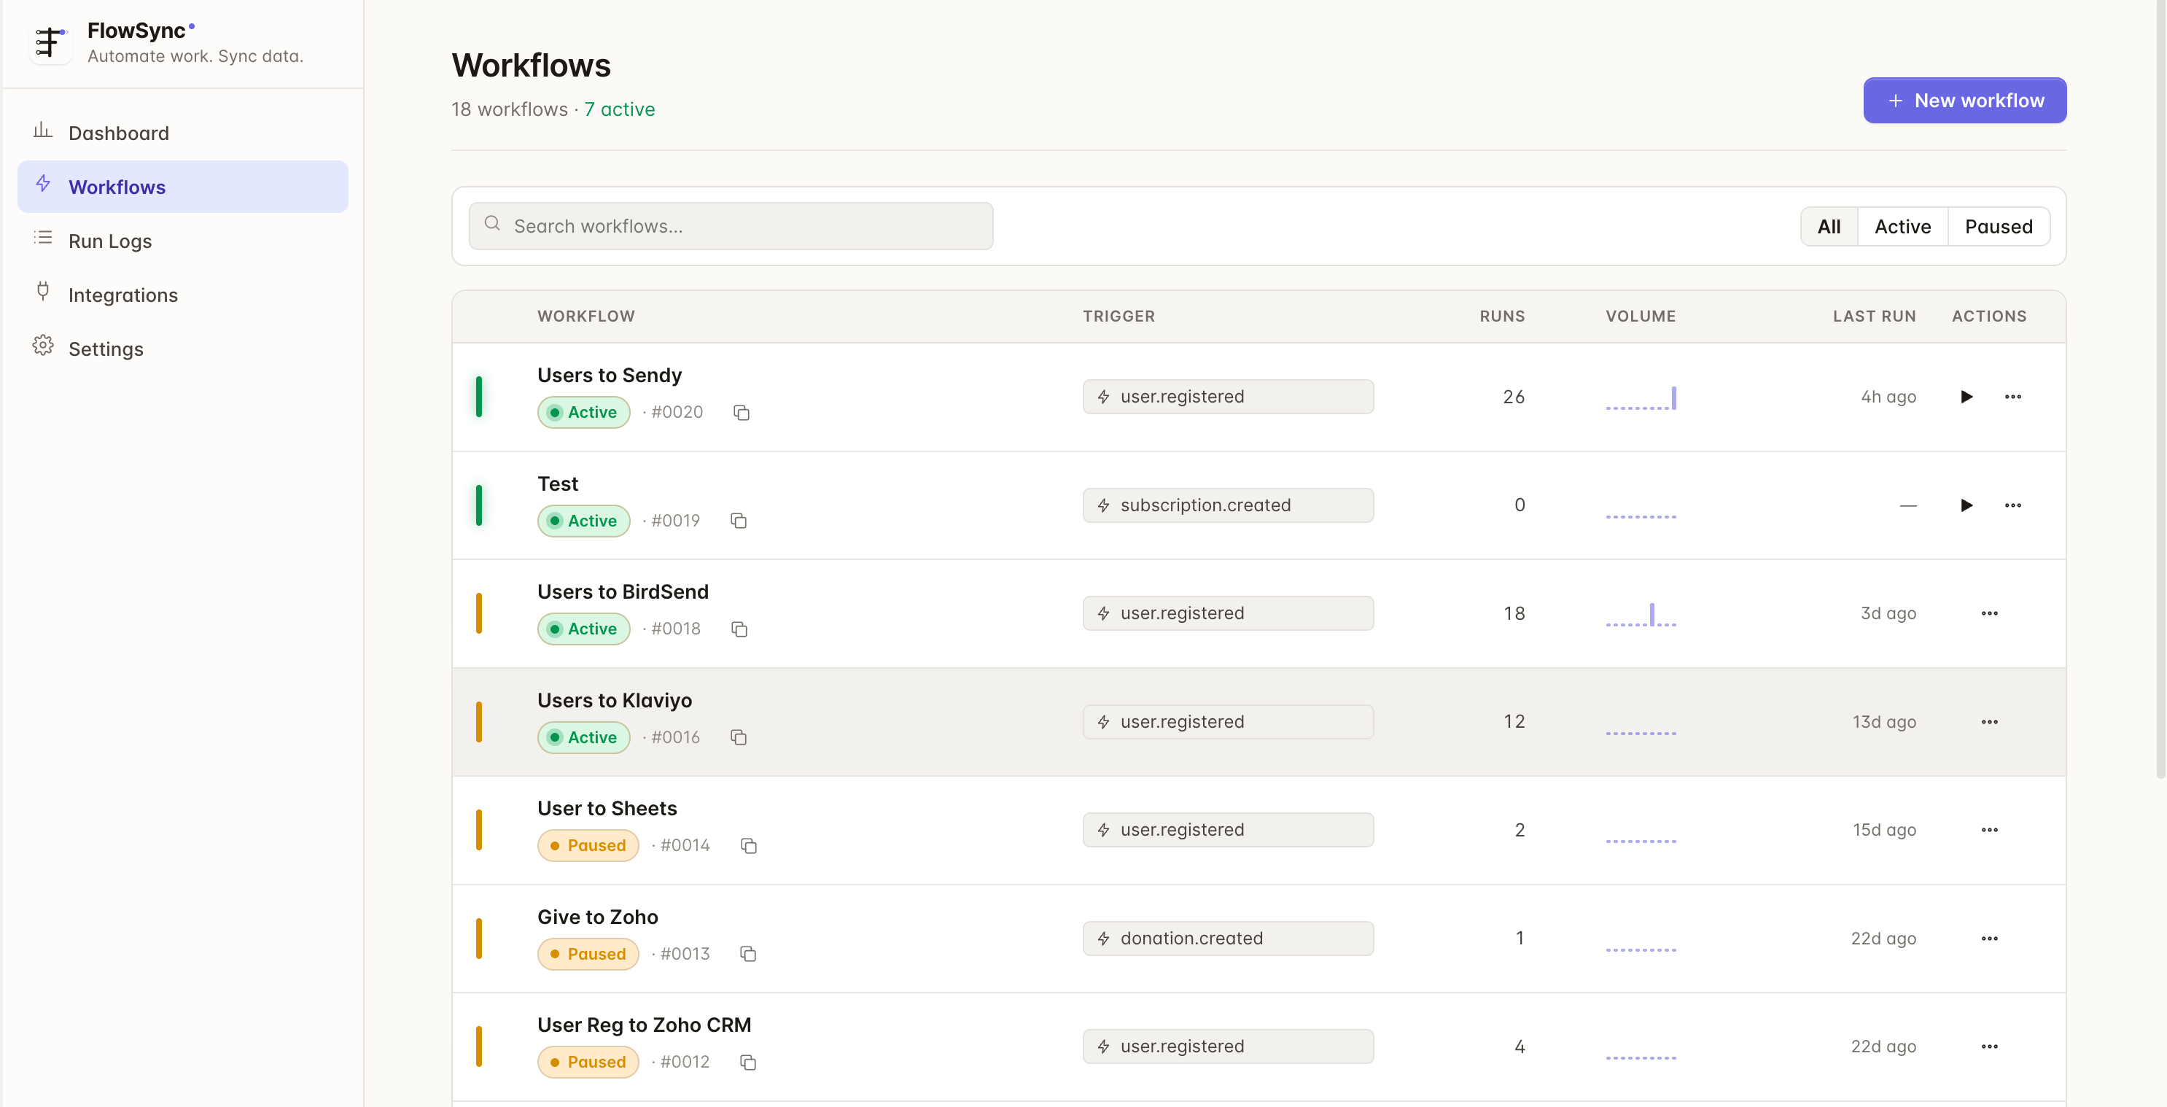Open more actions for User to Sheets
Screen dimensions: 2167x1107
(1988, 829)
